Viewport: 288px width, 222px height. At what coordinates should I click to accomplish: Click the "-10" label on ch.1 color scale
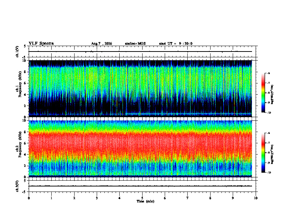click(x=269, y=113)
